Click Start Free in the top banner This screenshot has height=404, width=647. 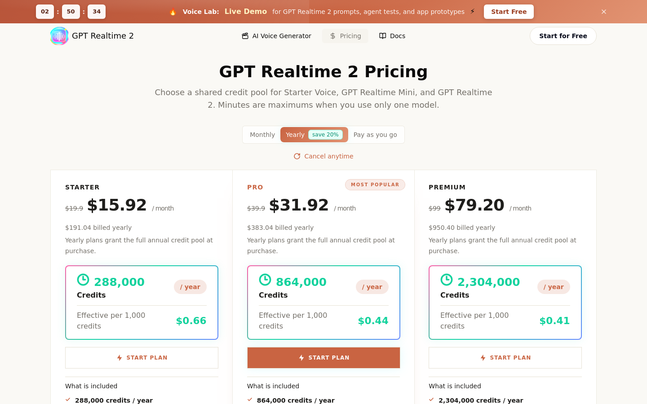509,12
